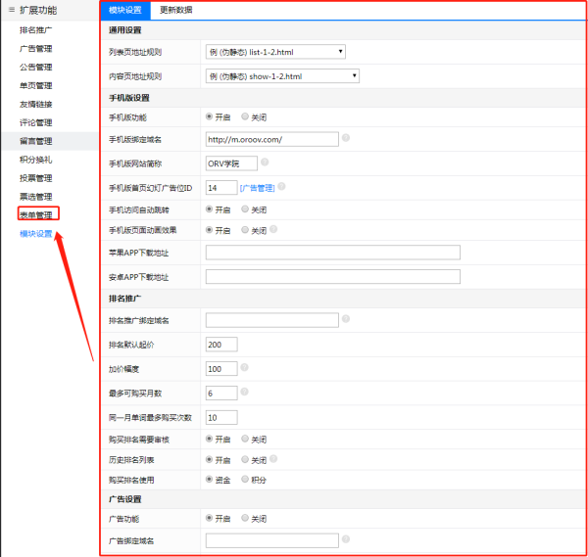
Task: Disable 手机版功能 with 关闭 radio
Action: click(245, 116)
